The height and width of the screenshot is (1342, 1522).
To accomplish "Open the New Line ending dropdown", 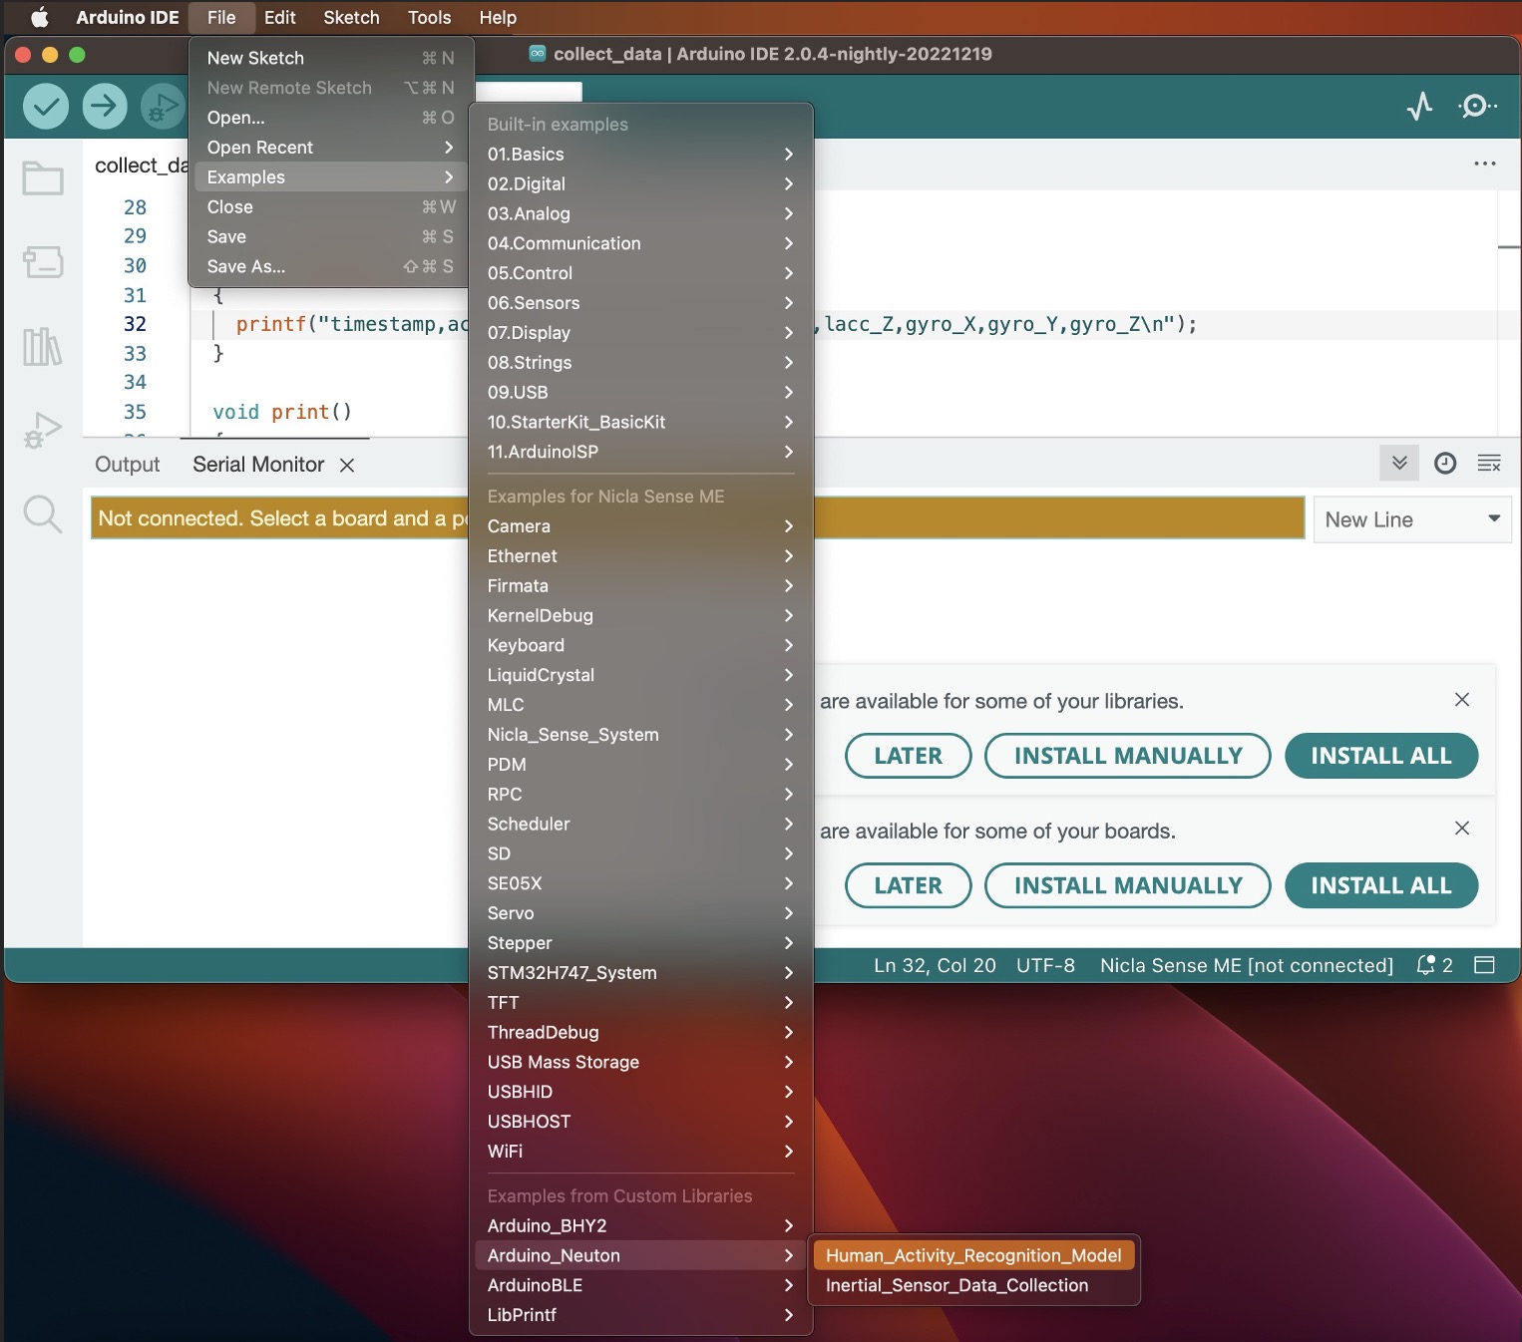I will [1412, 519].
